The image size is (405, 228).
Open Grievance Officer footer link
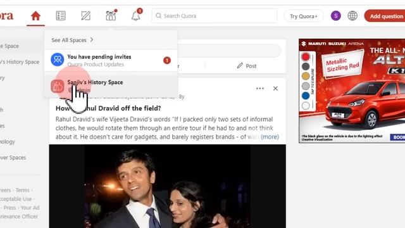coord(19,217)
